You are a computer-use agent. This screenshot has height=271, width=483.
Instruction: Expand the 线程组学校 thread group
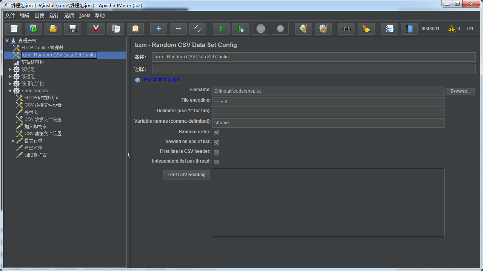[x=10, y=84]
